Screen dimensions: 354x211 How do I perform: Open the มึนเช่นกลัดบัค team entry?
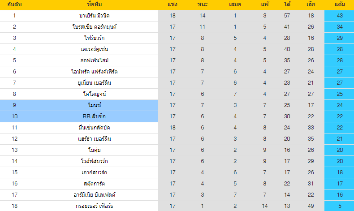[95, 128]
